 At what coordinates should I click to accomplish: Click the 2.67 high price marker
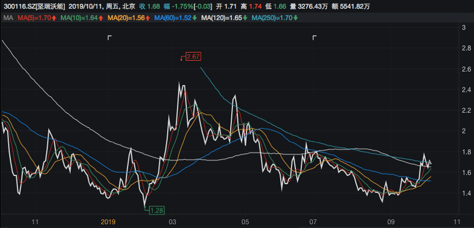coord(193,57)
